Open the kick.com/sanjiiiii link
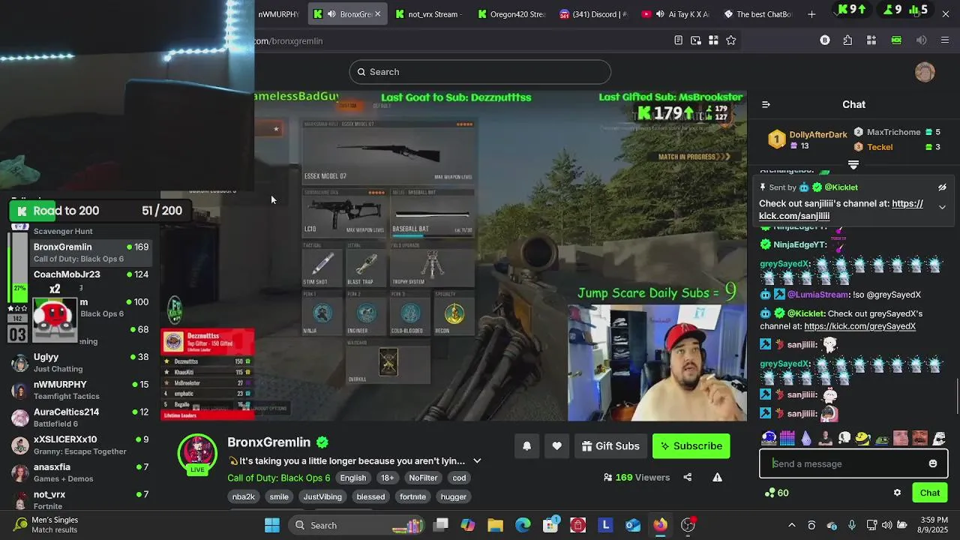 [841, 210]
